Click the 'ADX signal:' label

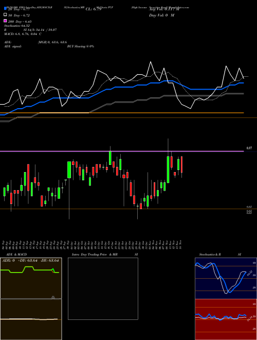[x=13, y=46]
